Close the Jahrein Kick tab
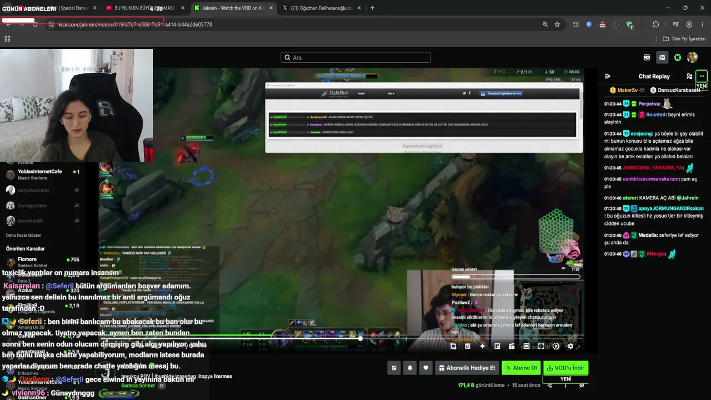 coord(271,8)
